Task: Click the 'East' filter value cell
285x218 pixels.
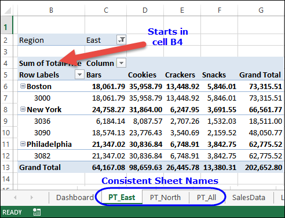Action: tap(106, 40)
